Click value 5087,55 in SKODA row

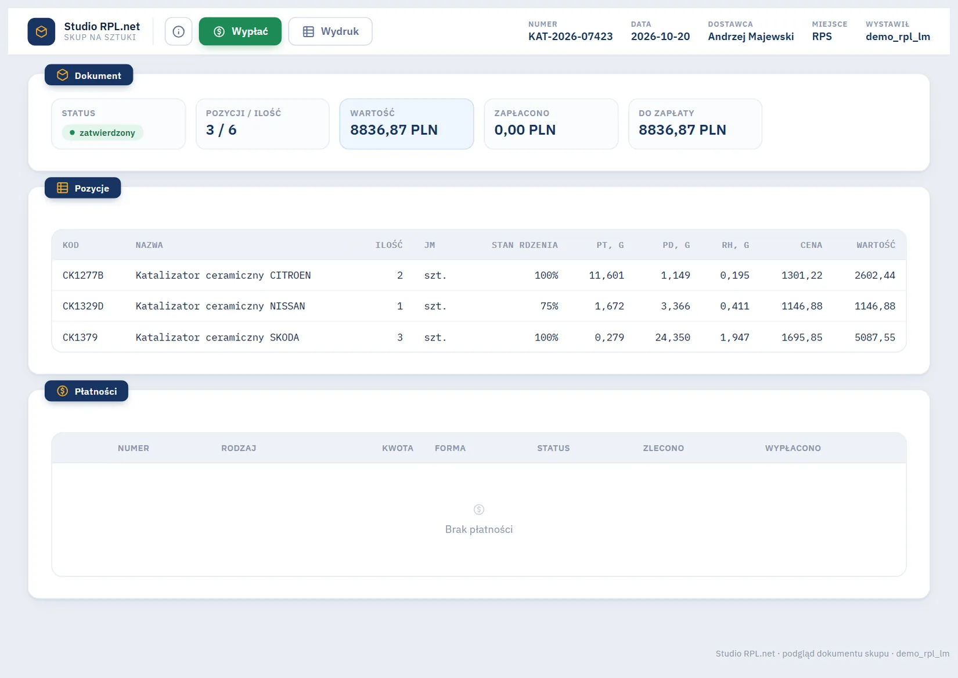(x=875, y=338)
